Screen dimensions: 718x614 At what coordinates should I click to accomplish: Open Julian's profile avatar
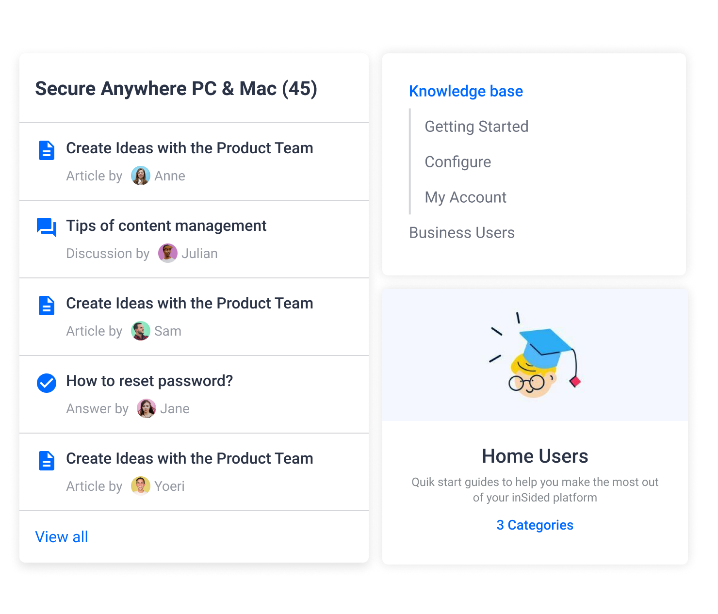click(x=168, y=253)
